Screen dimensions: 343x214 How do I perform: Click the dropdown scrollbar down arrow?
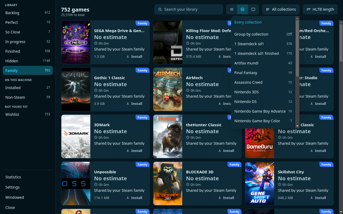pos(297,126)
